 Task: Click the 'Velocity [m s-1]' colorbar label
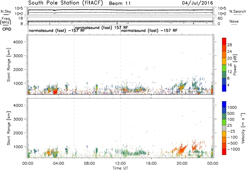point(243,128)
